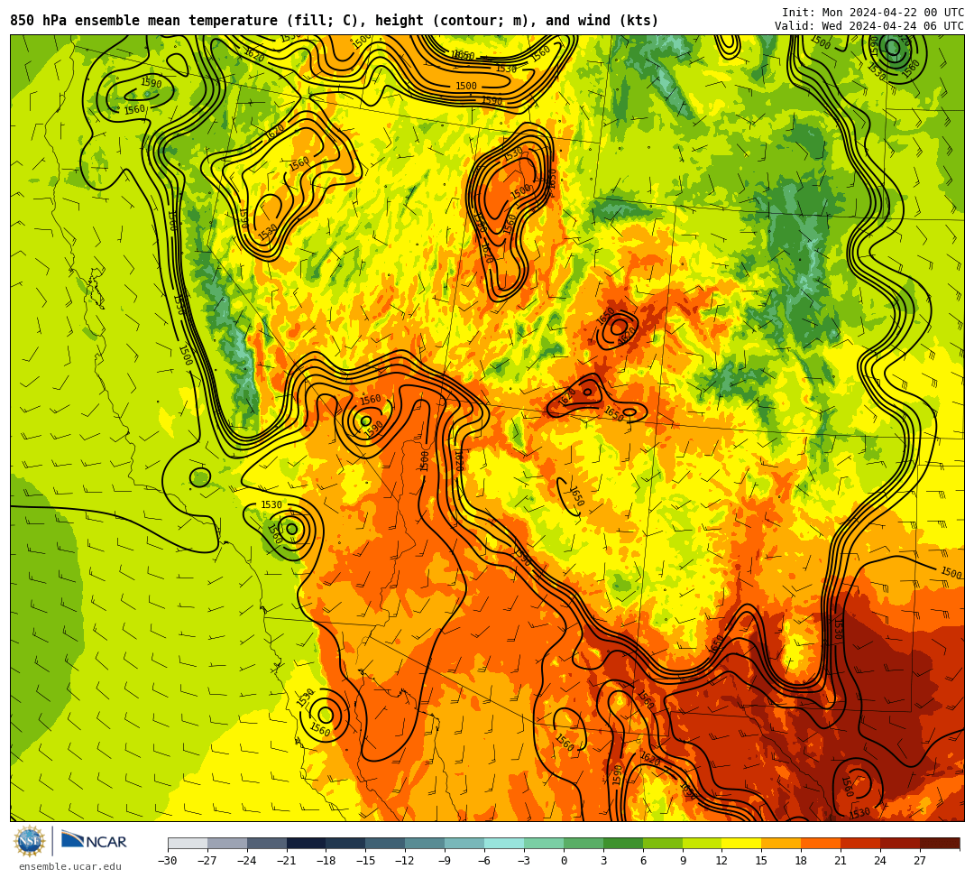The width and height of the screenshot is (974, 878).
Task: Click the colorbar tick label '21'
Action: click(x=841, y=861)
